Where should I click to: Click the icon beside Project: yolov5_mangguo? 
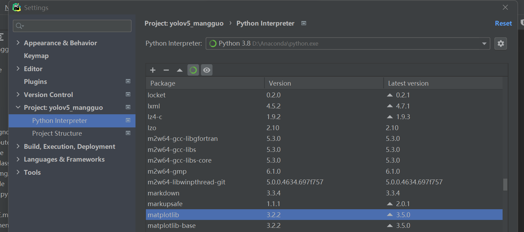[128, 107]
